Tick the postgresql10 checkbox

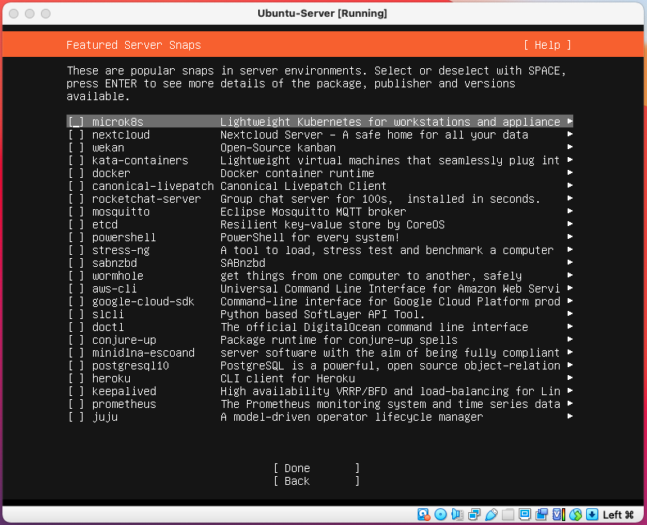click(76, 365)
